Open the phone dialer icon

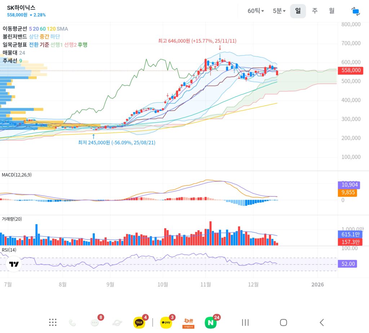click(72, 323)
